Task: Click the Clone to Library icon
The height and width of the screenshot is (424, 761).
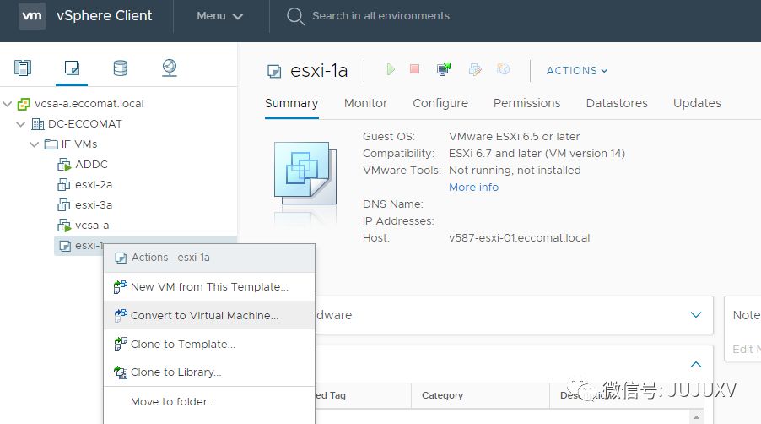Action: (121, 372)
